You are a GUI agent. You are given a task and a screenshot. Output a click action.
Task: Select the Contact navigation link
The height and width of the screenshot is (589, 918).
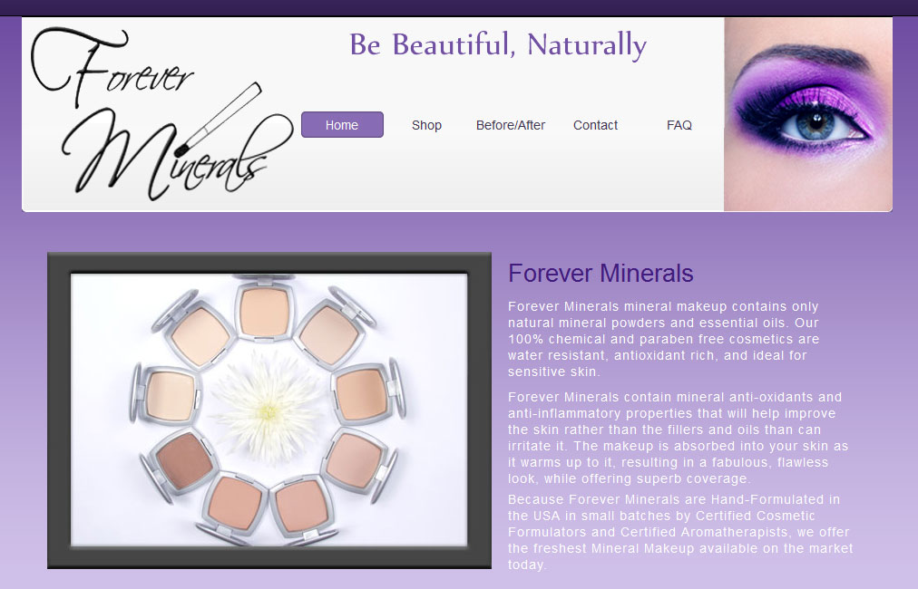[x=595, y=125]
